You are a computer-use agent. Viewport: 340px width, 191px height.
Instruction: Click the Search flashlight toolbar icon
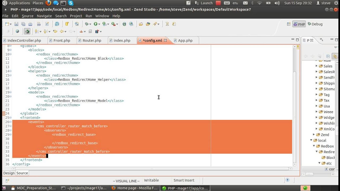[155, 24]
